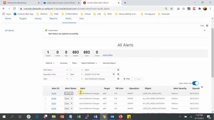Open the Apps bookmark shortcut
Screen dimensions: 214x120
coord(7,14)
